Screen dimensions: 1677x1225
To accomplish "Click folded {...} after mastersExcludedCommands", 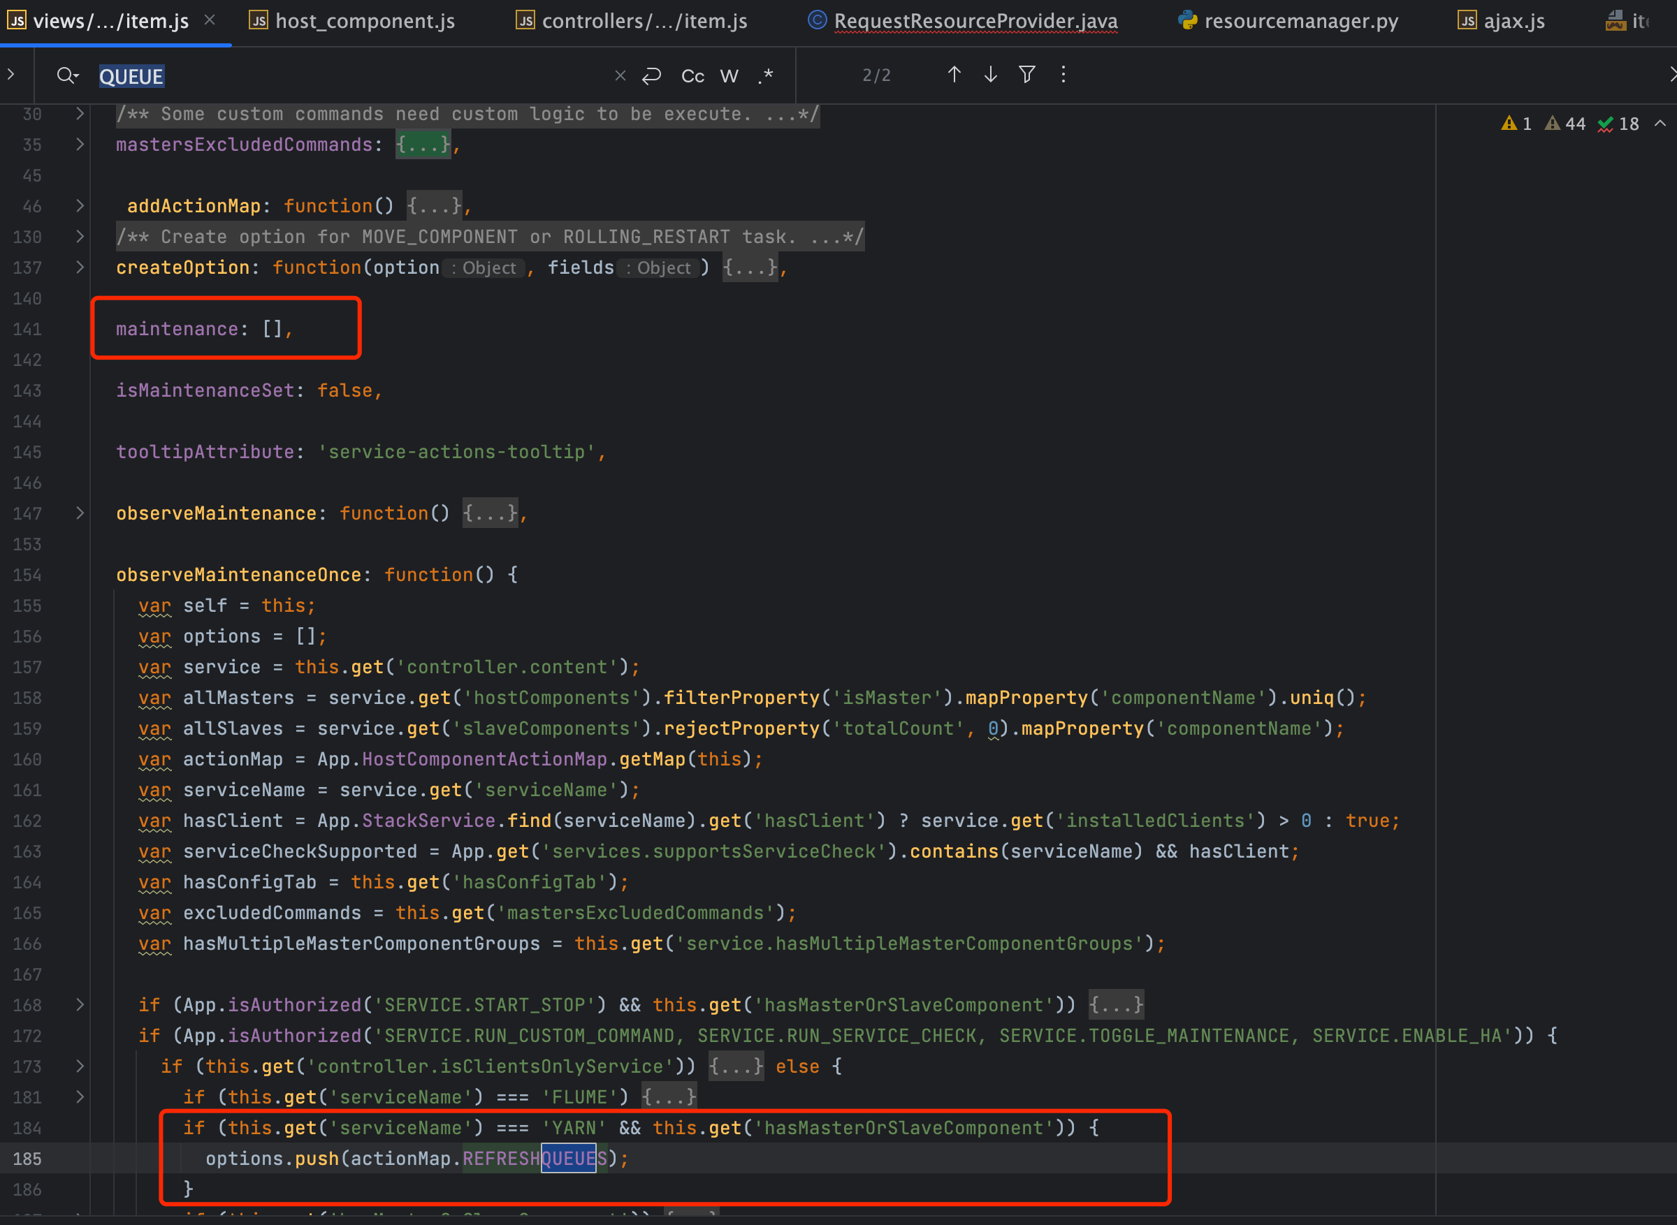I will coord(423,145).
